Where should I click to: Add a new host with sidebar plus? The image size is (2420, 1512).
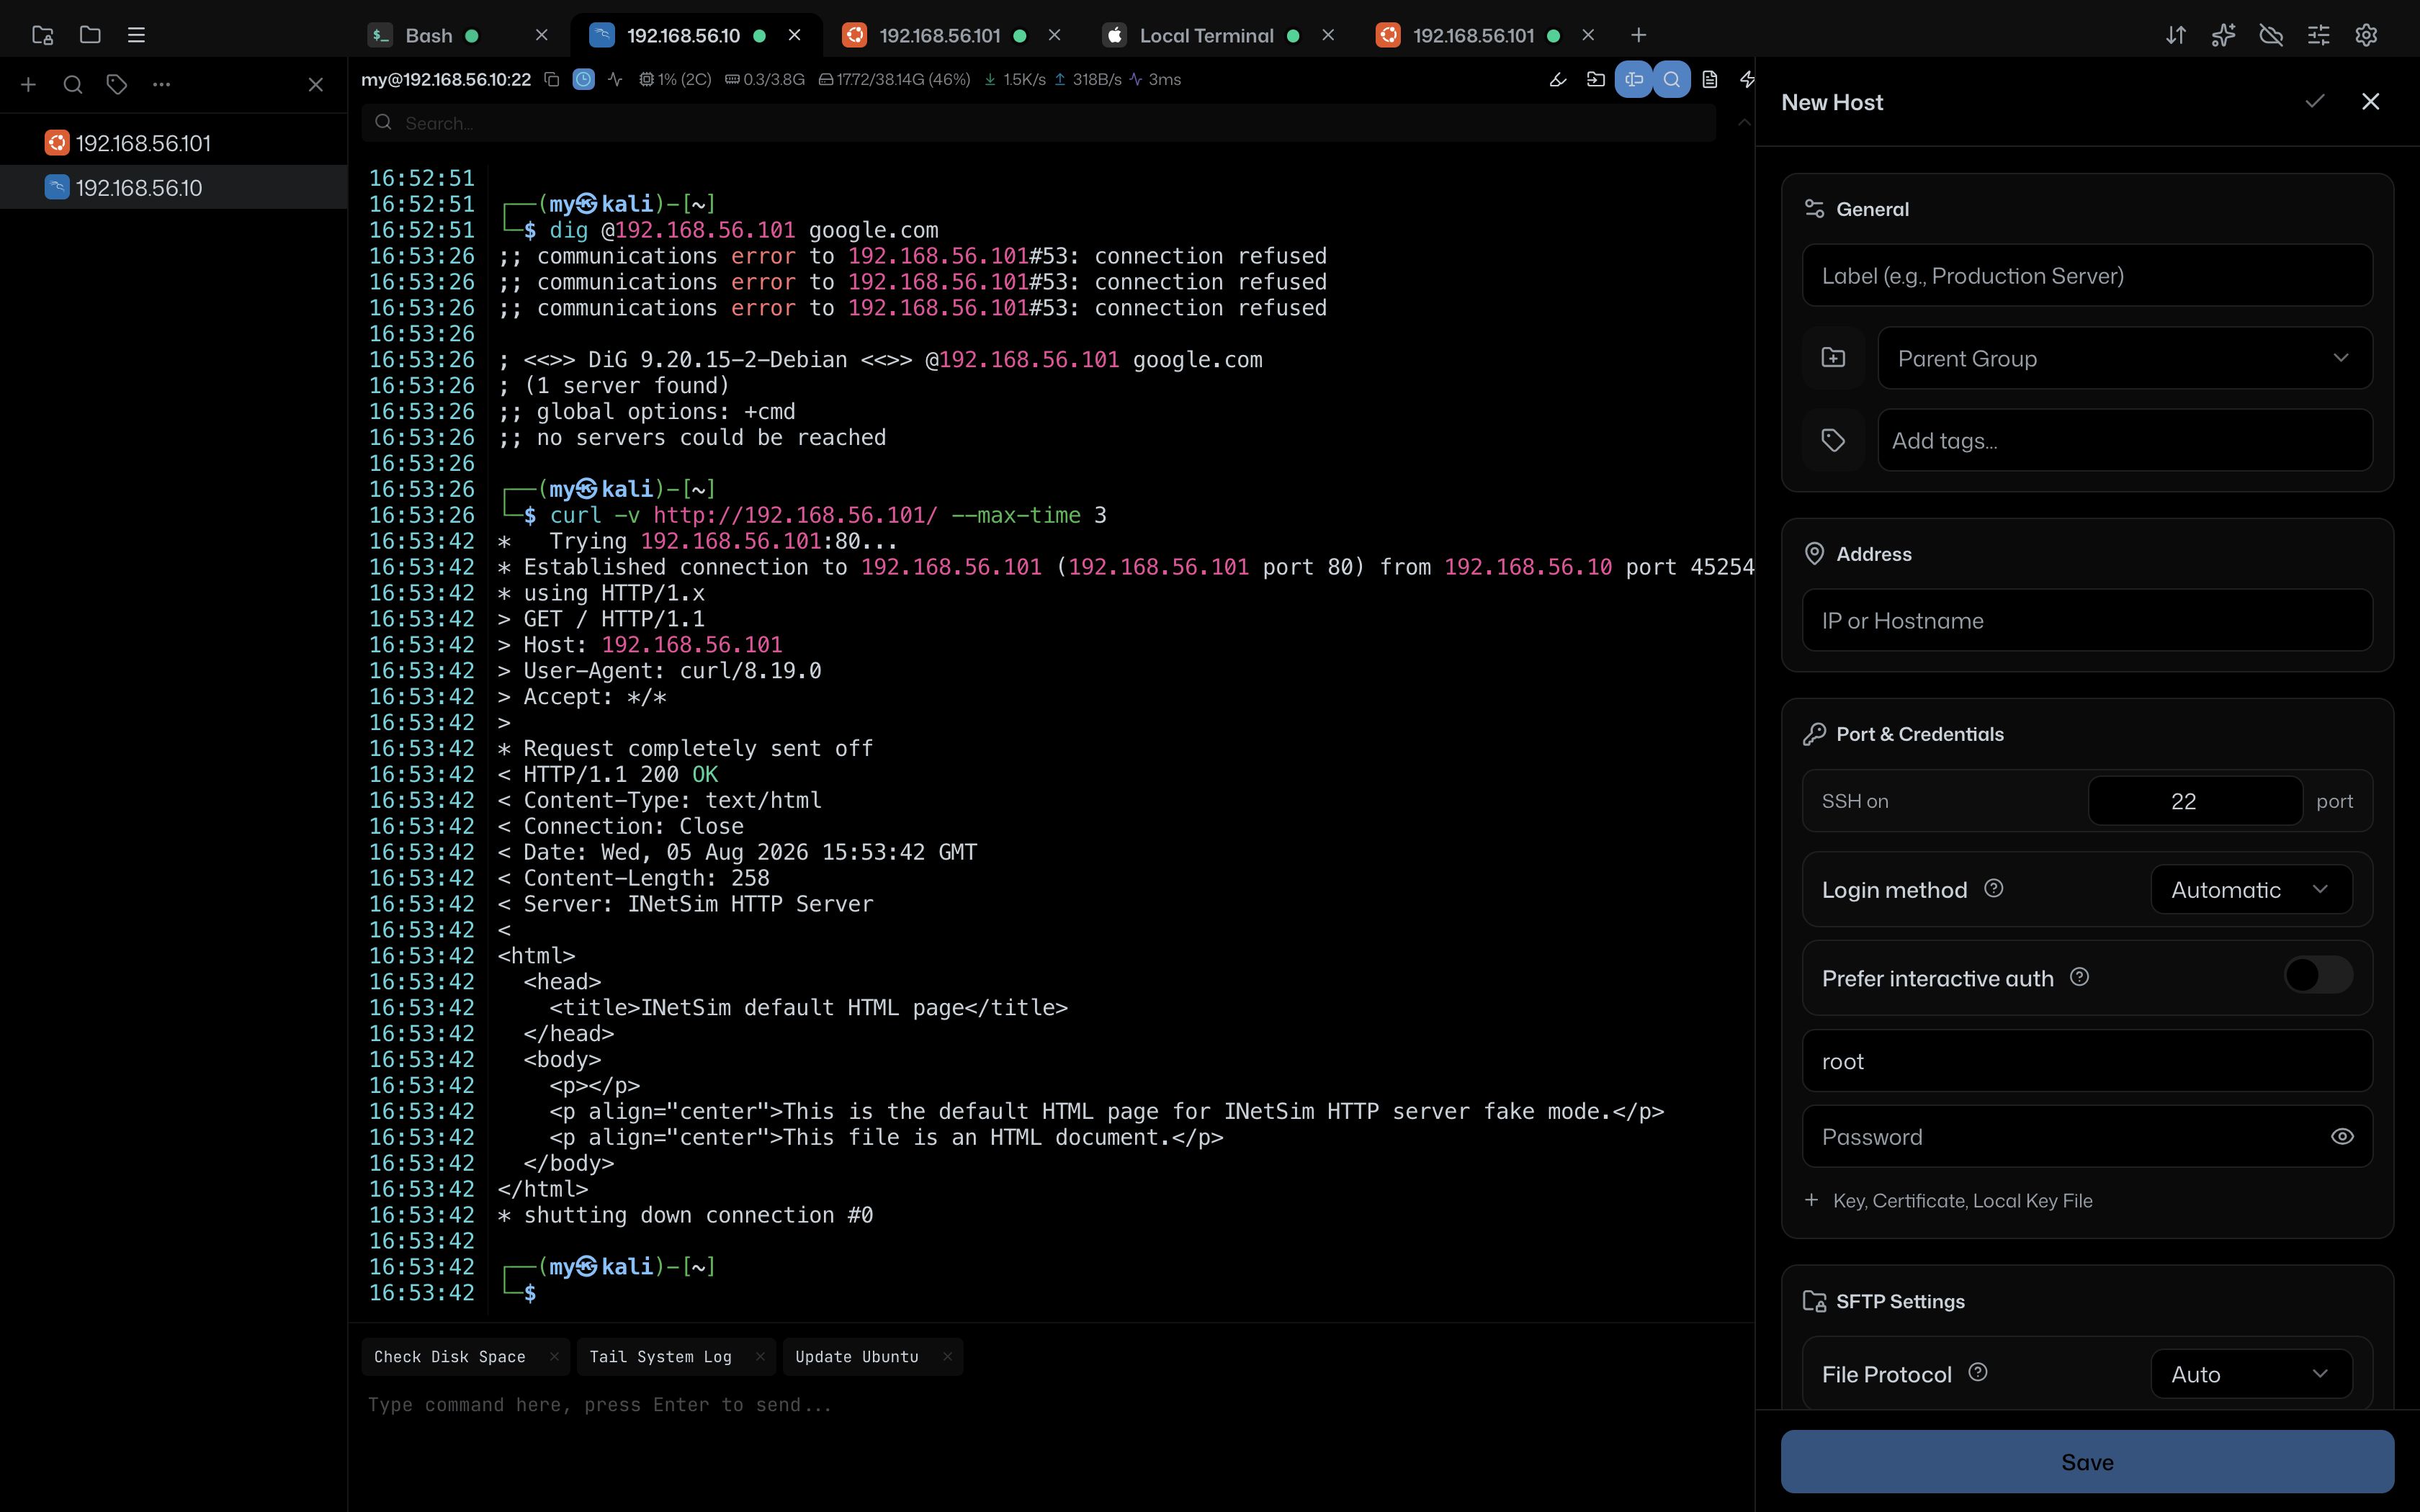pos(28,85)
